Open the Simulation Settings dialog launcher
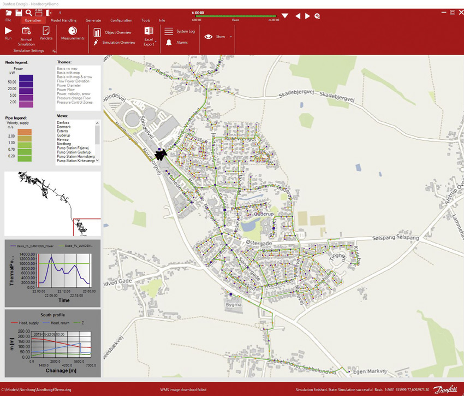The height and width of the screenshot is (396, 464). (x=54, y=51)
